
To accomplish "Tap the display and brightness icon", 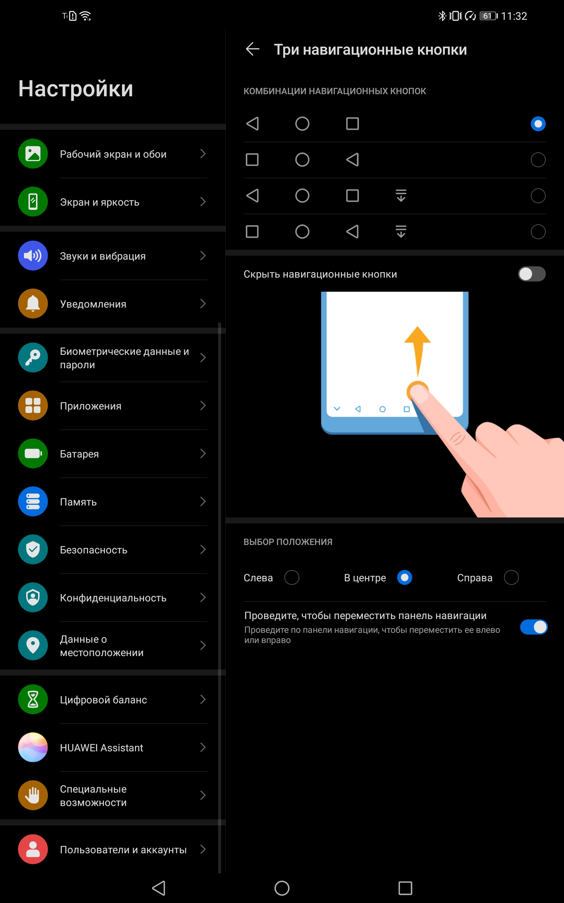I will tap(33, 202).
